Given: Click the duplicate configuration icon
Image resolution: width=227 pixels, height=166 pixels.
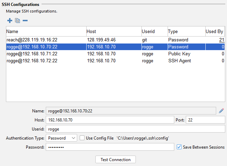Looking at the screenshot, I should tap(17, 21).
